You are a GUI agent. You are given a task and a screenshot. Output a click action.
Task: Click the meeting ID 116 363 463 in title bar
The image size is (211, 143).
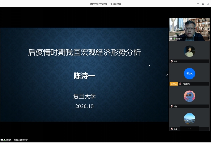(115, 4)
